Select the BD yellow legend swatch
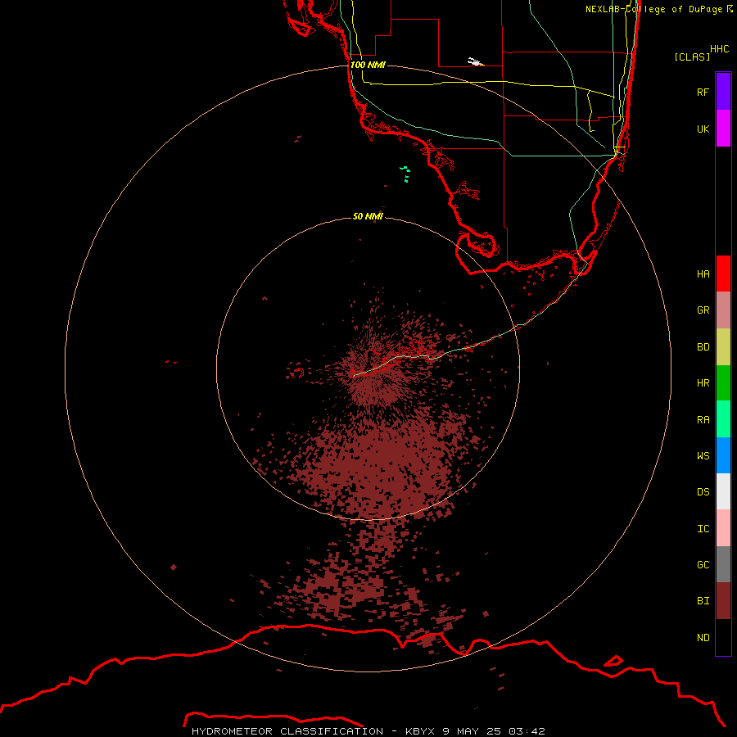This screenshot has height=737, width=737. point(723,346)
